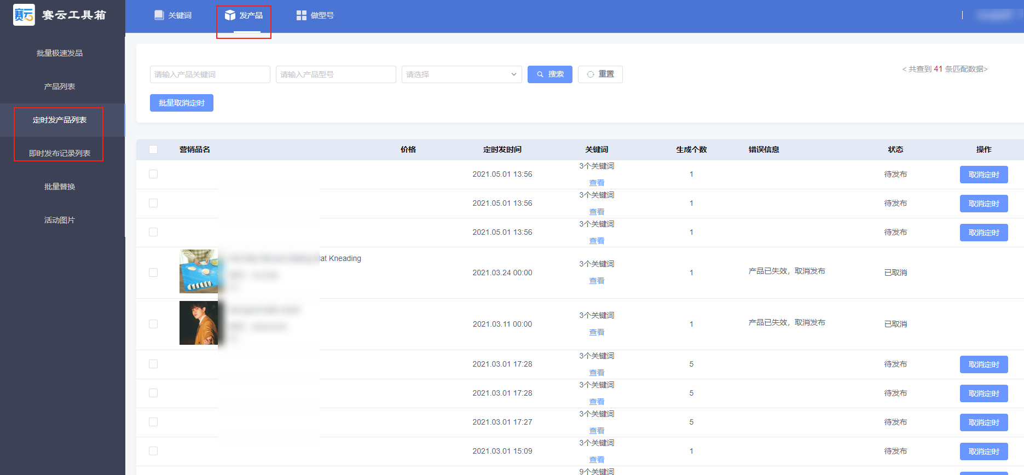This screenshot has width=1024, height=475.
Task: Check the 2021.03.01 17:27 row checkbox
Action: 153,422
